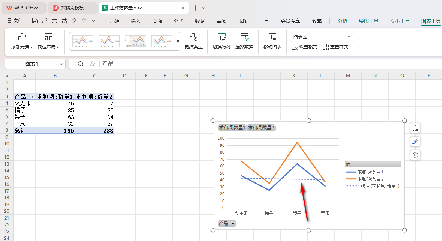
Task: Open the 产品 filter dropdown in pivot table
Action: (x=32, y=97)
